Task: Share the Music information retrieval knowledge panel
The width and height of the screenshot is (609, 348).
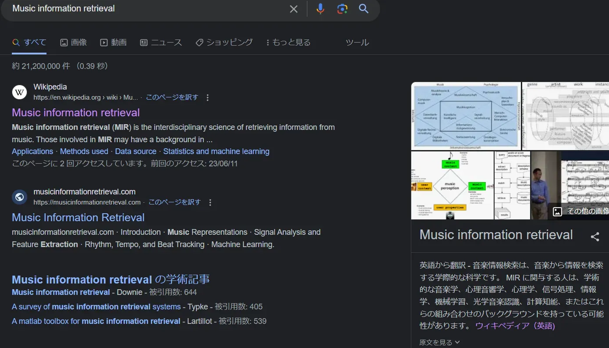Action: coord(595,237)
